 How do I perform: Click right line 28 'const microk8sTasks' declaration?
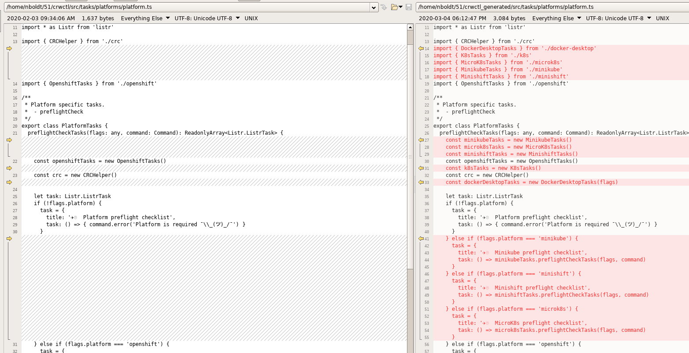(x=509, y=147)
